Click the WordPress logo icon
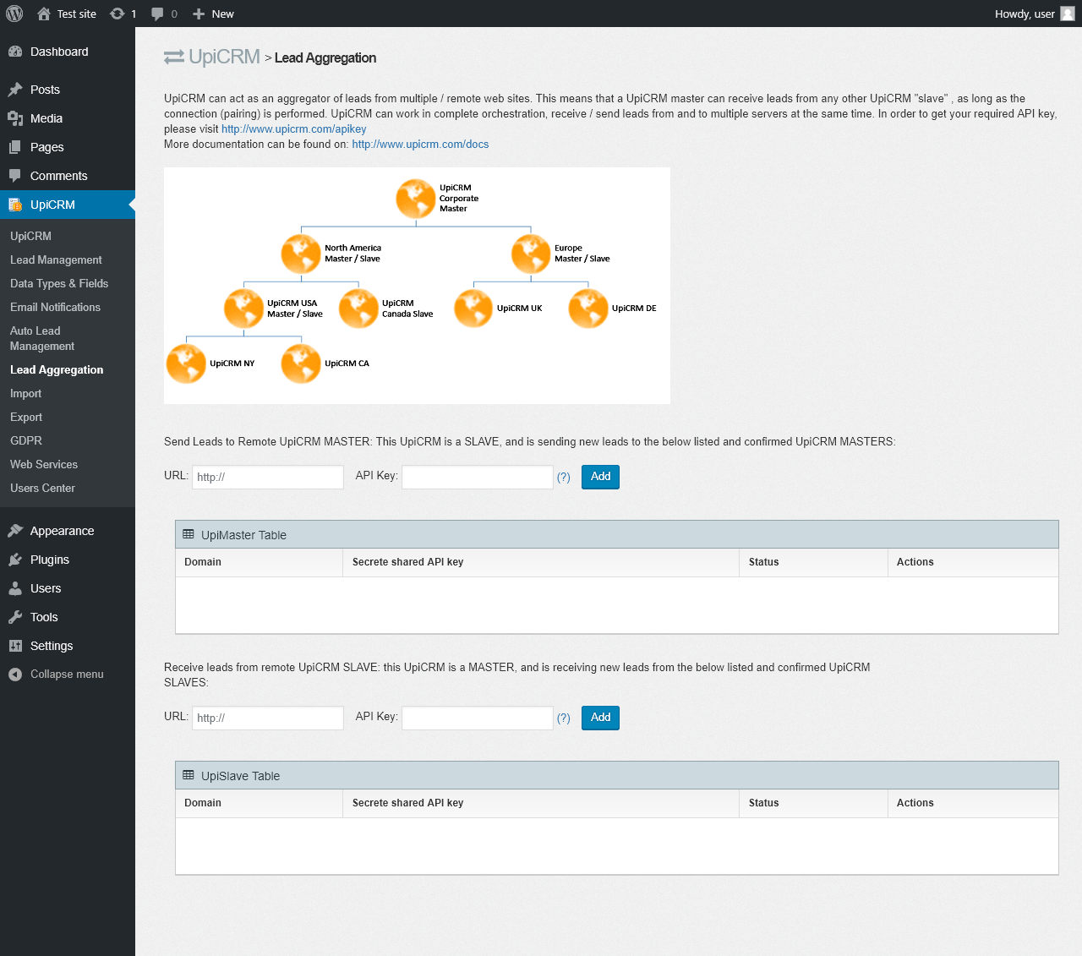Viewport: 1082px width, 956px height. point(14,14)
